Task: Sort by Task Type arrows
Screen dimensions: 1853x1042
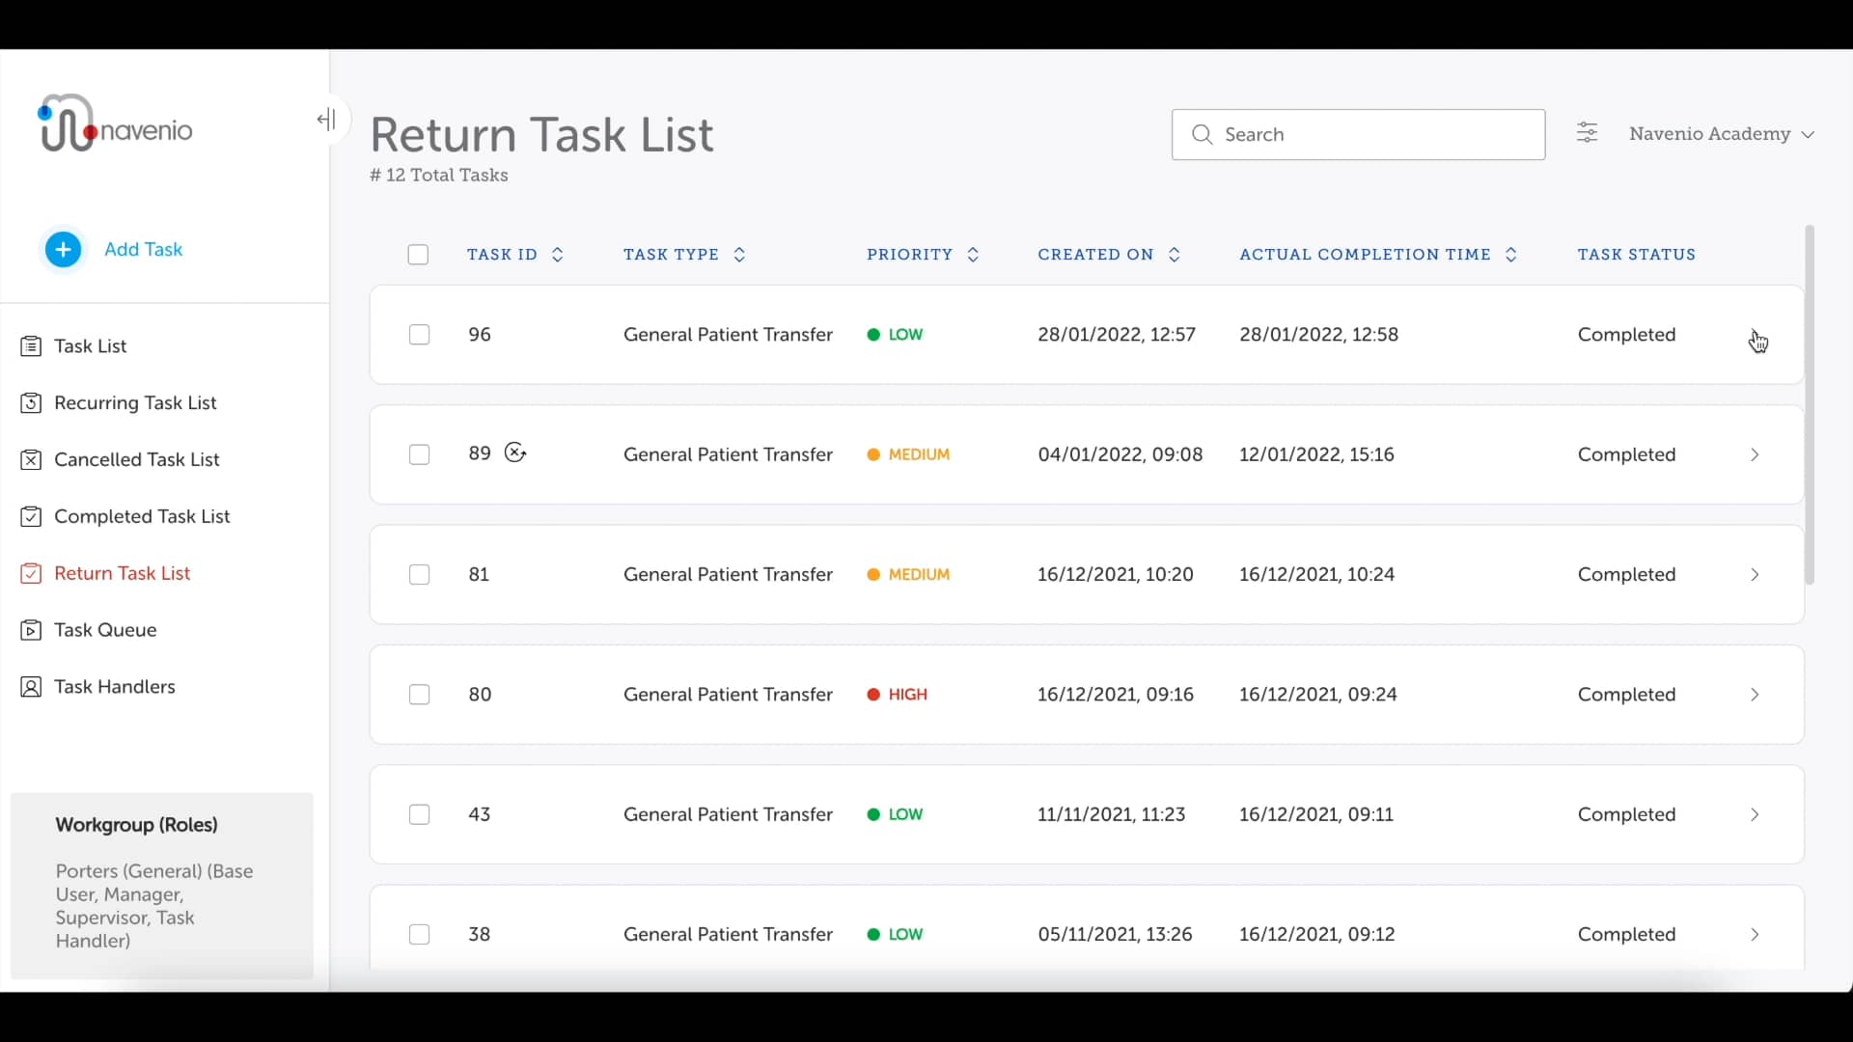Action: pyautogui.click(x=740, y=256)
